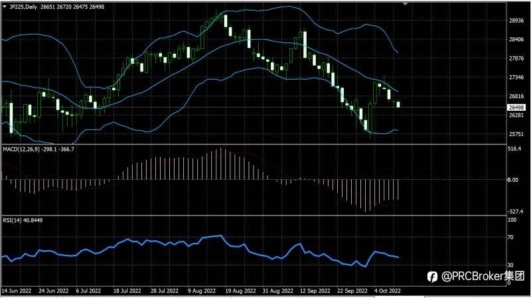
Task: Click the 31 Aug 2022 date label
Action: pos(277,291)
